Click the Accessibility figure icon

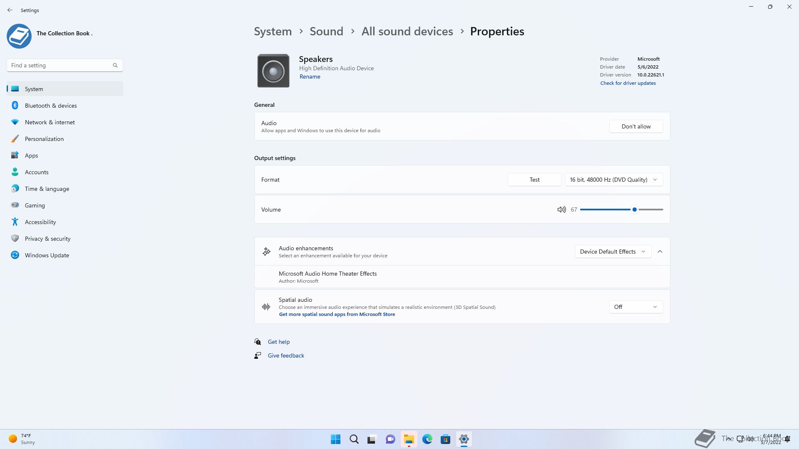[15, 222]
